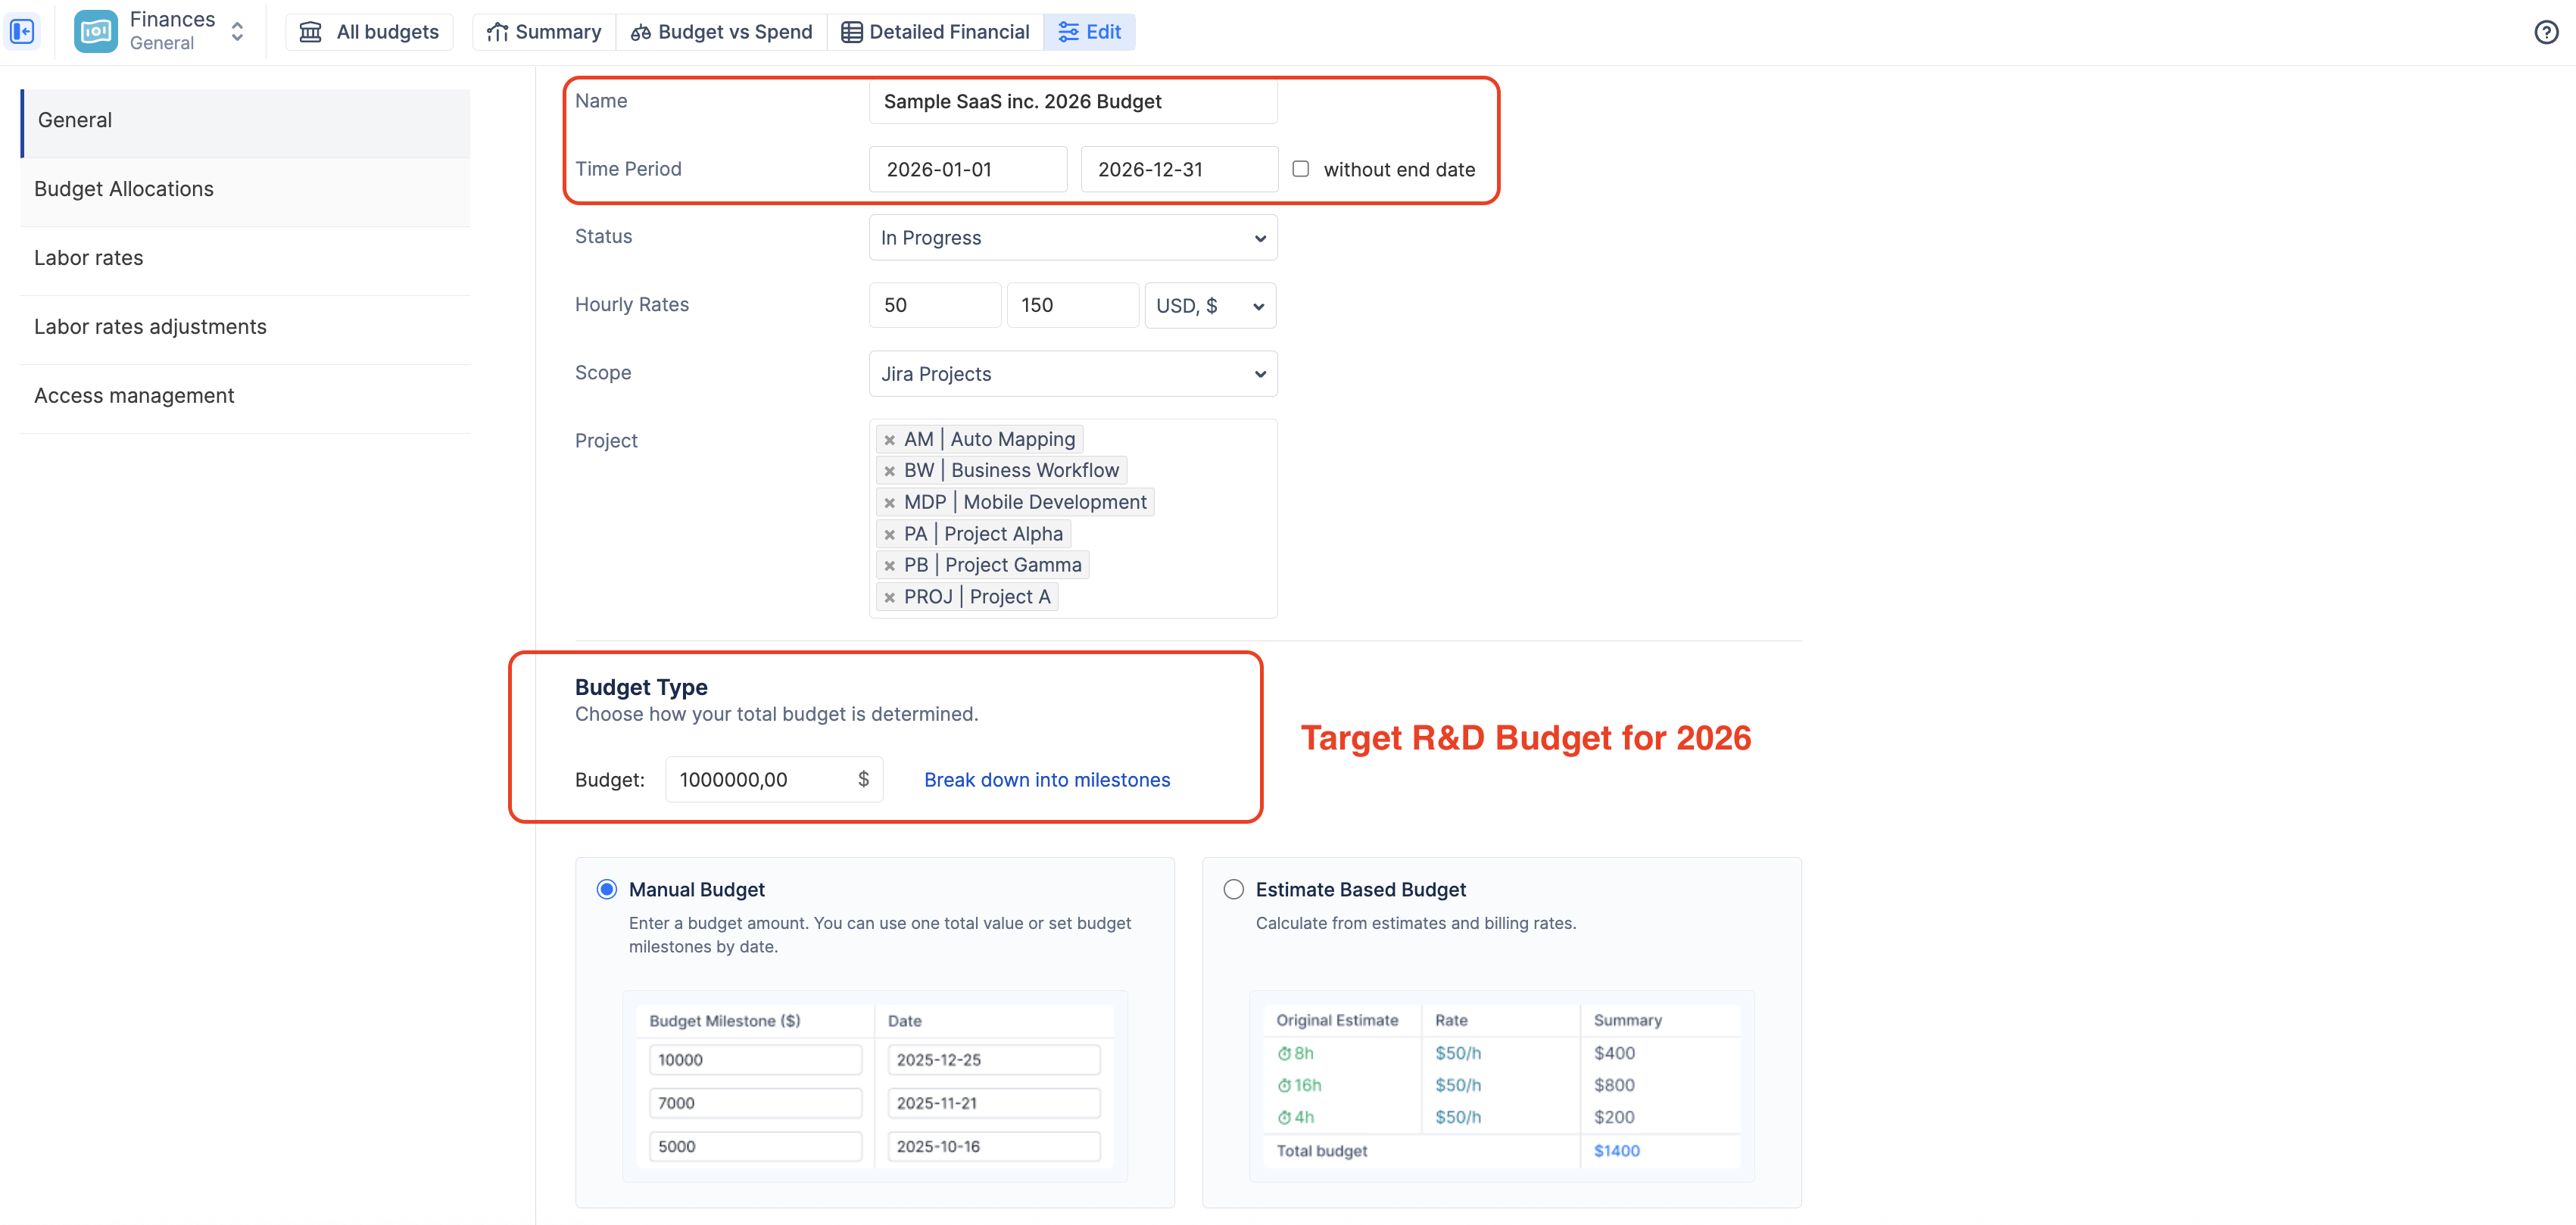Click the help question mark icon
This screenshot has height=1225, width=2576.
point(2546,32)
